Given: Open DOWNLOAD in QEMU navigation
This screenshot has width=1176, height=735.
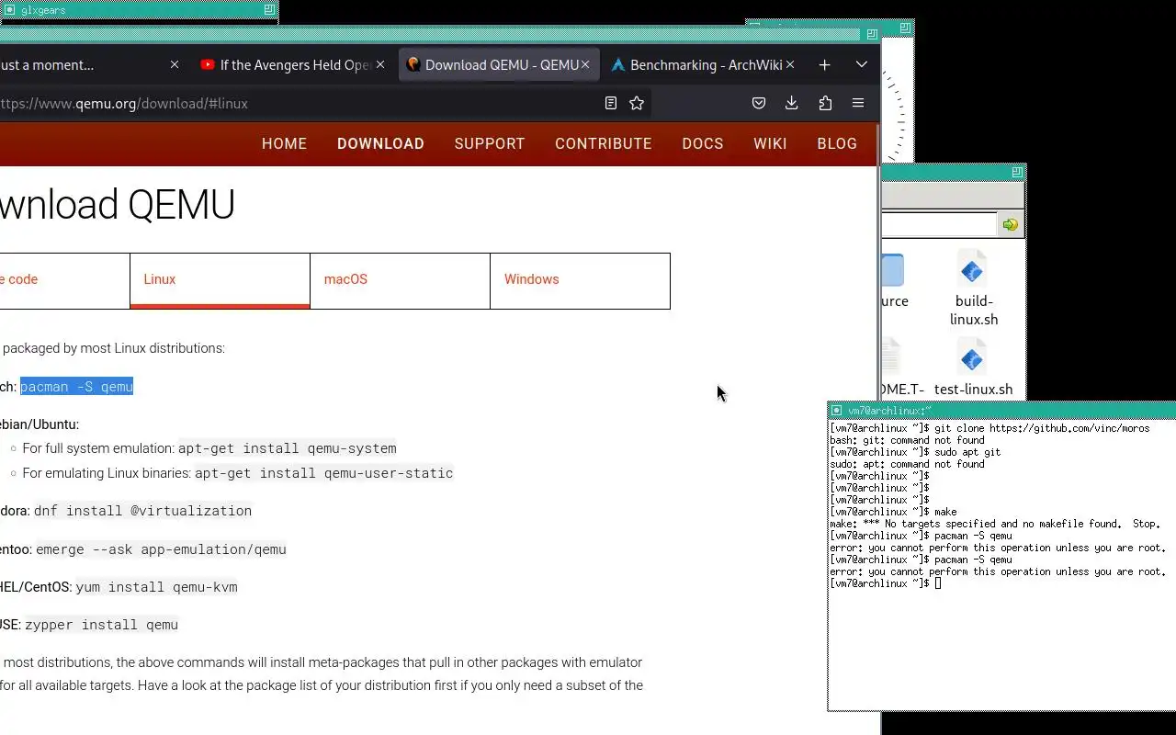Looking at the screenshot, I should [x=380, y=143].
